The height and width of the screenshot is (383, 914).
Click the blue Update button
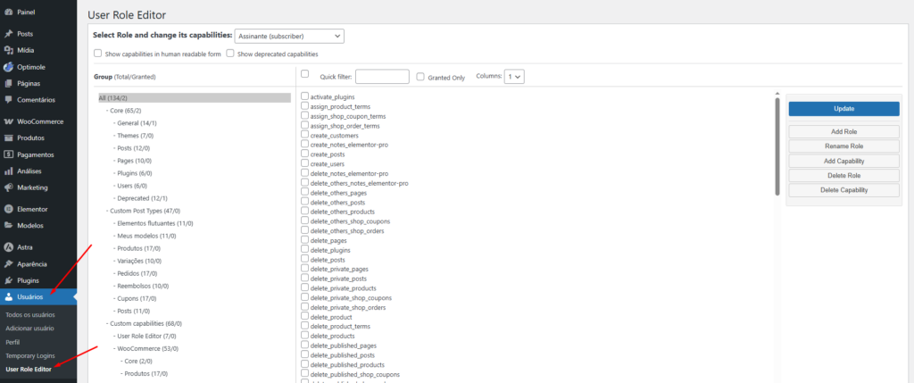843,108
